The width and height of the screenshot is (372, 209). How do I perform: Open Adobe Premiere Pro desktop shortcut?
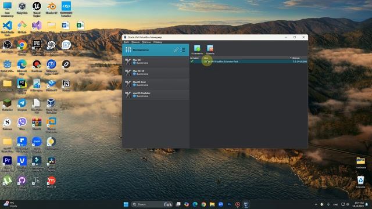click(x=7, y=164)
